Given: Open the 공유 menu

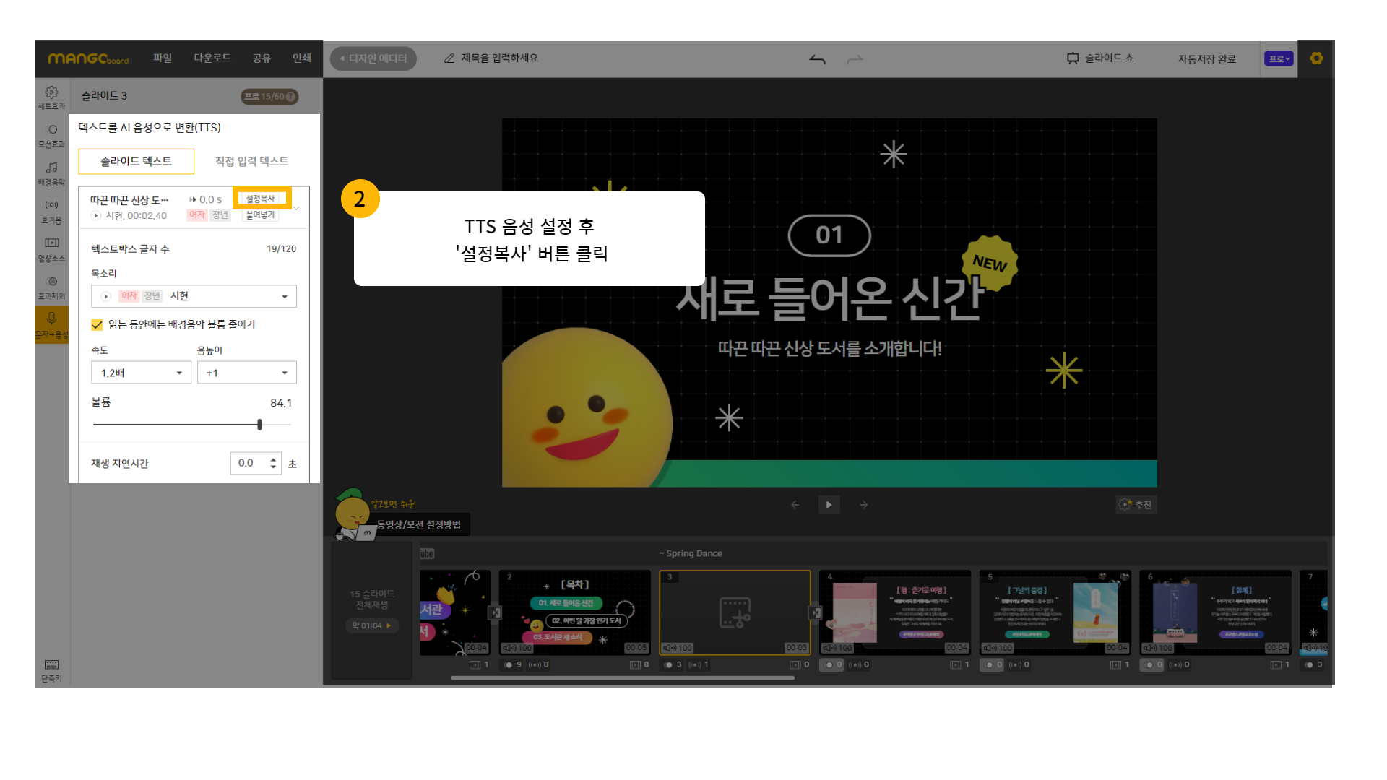Looking at the screenshot, I should pyautogui.click(x=262, y=58).
